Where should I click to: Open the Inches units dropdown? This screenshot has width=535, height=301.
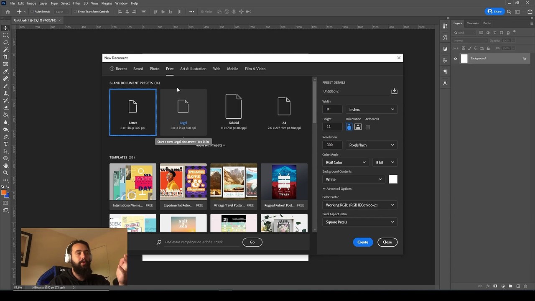coord(372,110)
